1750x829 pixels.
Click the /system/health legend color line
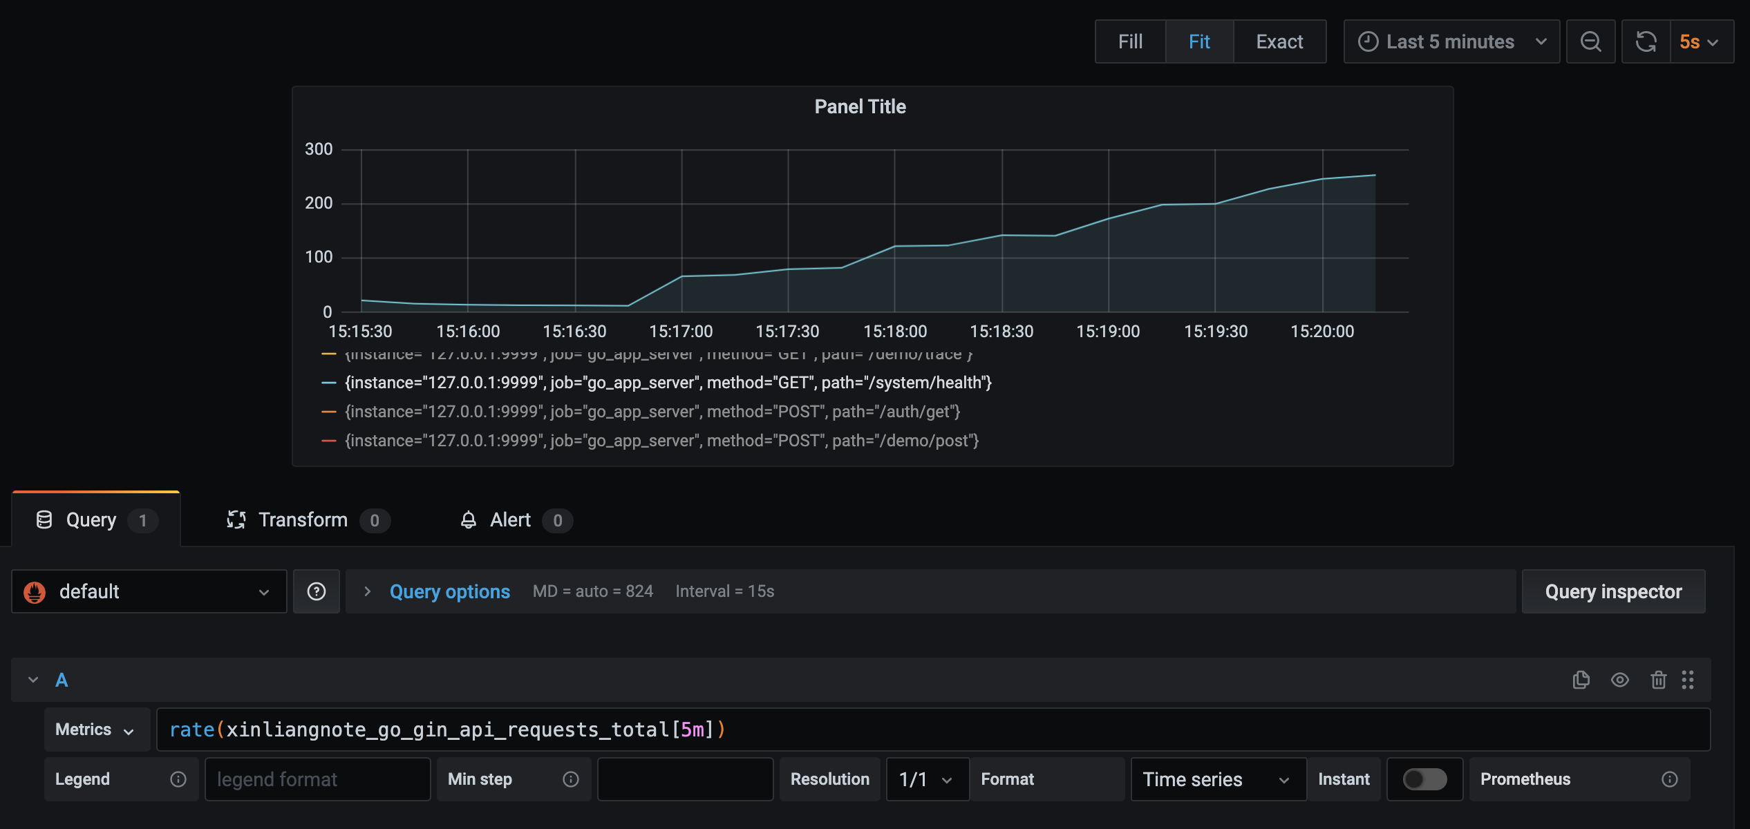coord(329,383)
